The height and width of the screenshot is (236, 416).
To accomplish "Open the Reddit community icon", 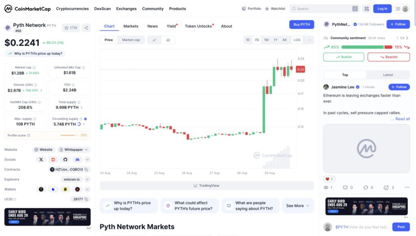I will (x=53, y=159).
